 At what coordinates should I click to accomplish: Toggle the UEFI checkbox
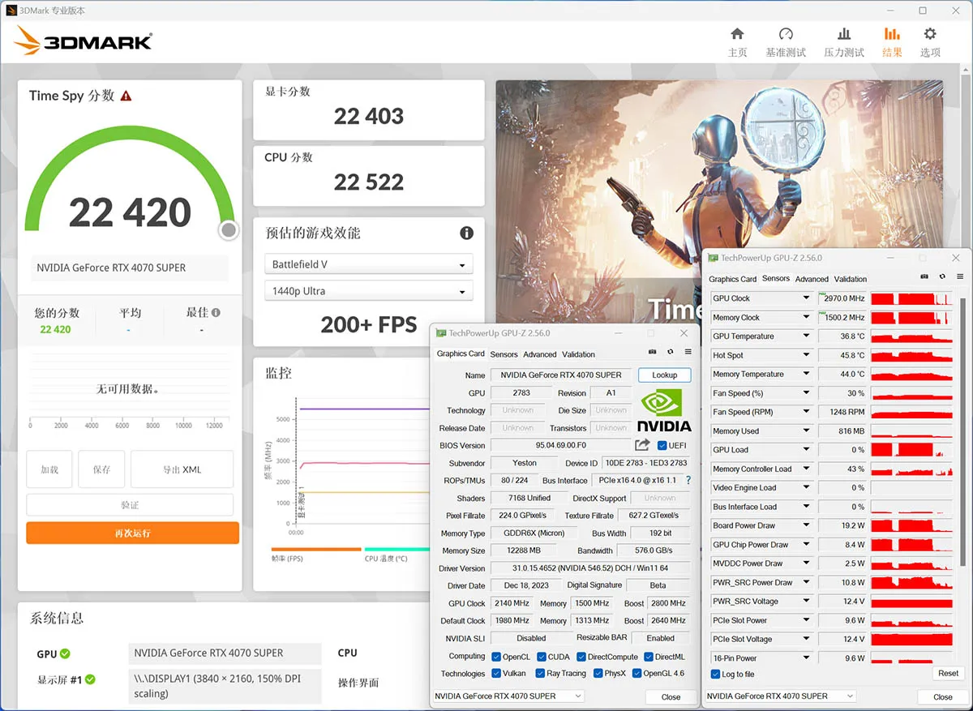pyautogui.click(x=662, y=445)
